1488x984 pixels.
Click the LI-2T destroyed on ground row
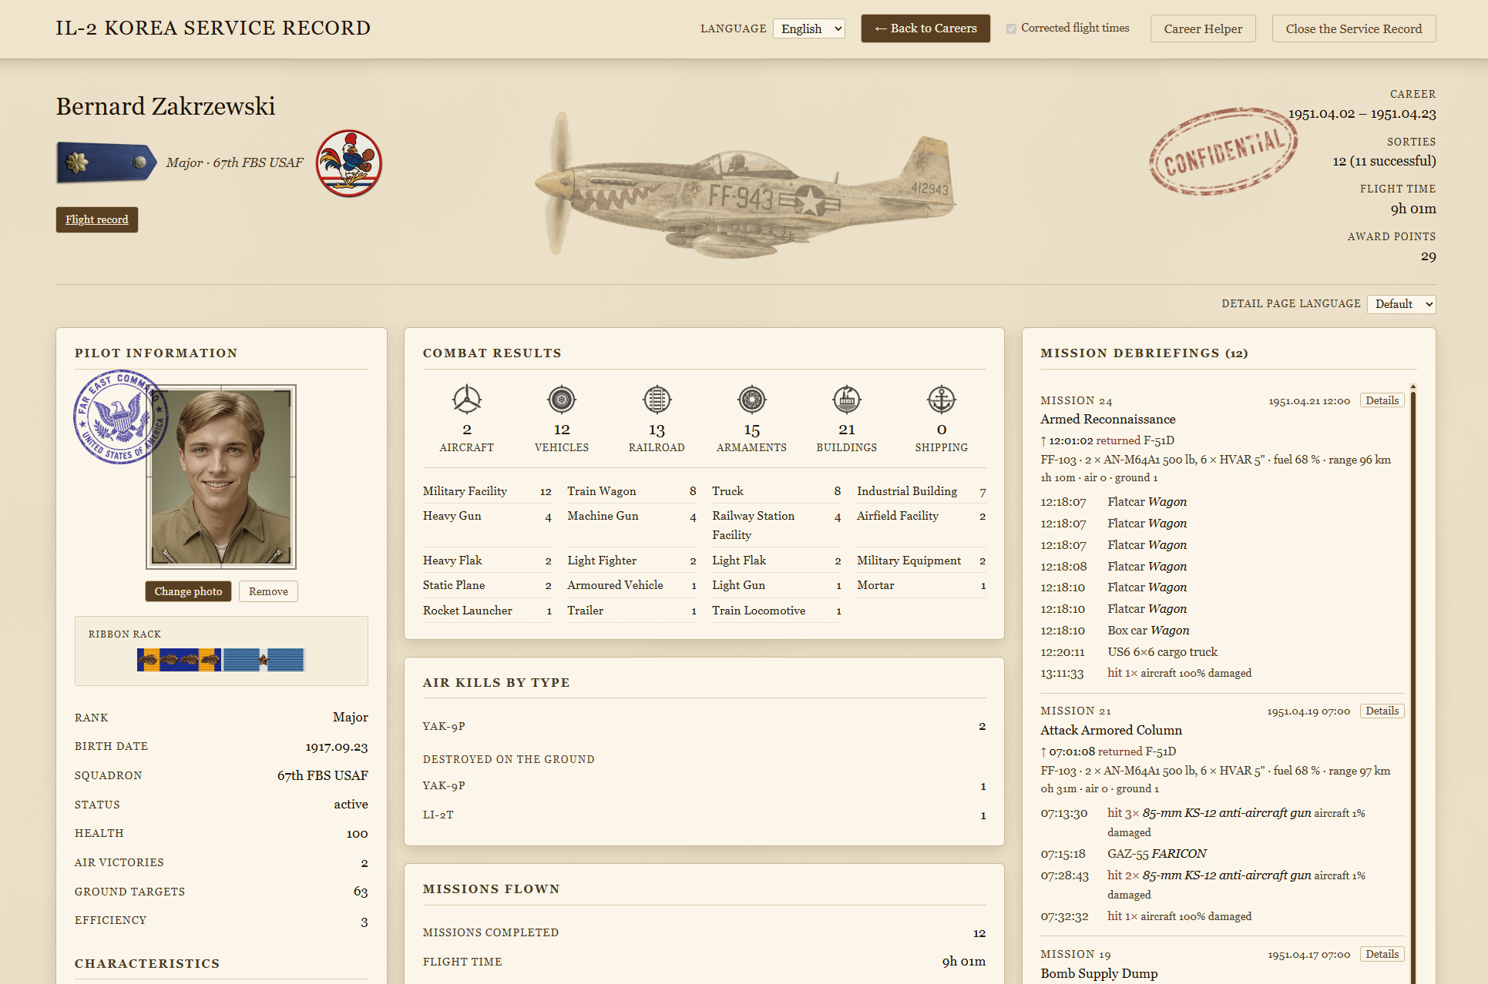(x=704, y=815)
